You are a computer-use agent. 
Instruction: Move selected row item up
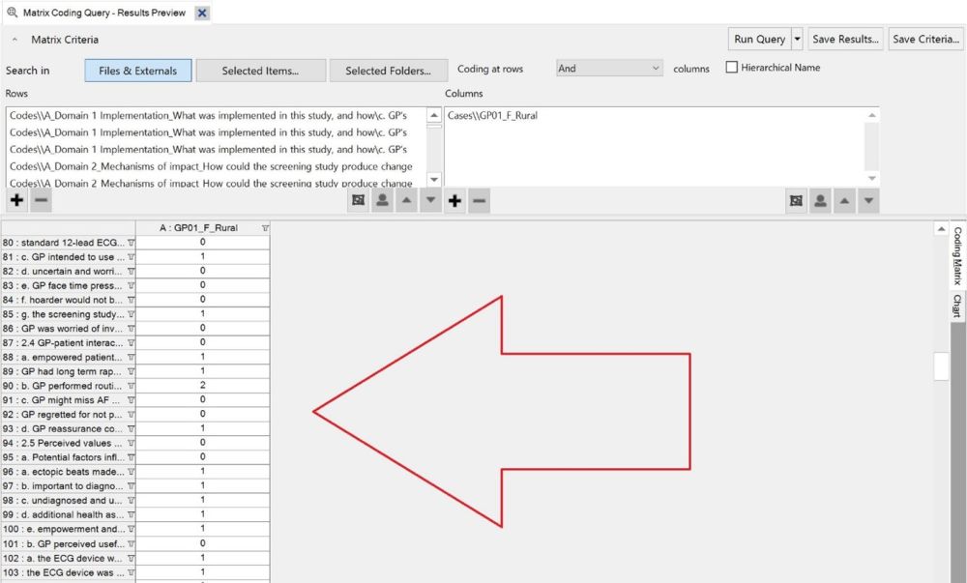(407, 200)
